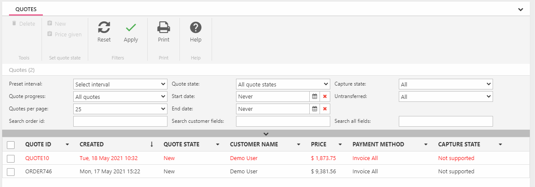
Task: Apply filters with the green checkmark
Action: tap(131, 28)
